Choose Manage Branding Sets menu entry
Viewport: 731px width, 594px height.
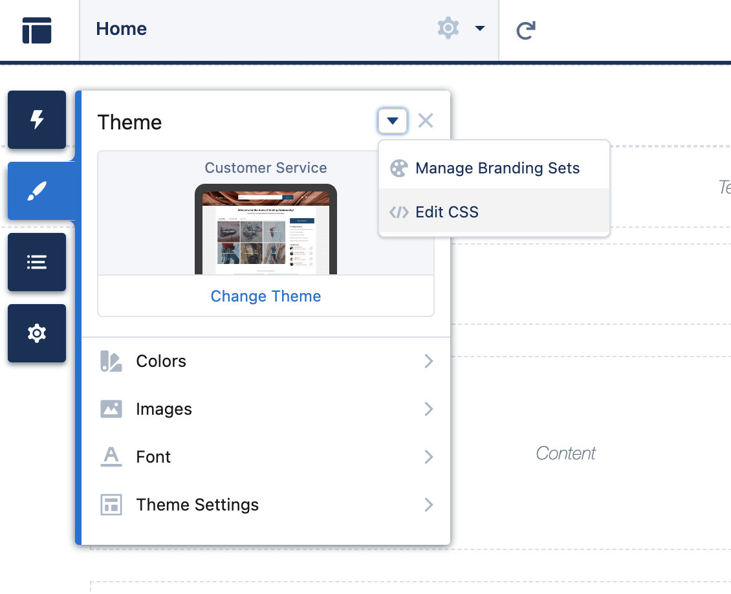[498, 168]
